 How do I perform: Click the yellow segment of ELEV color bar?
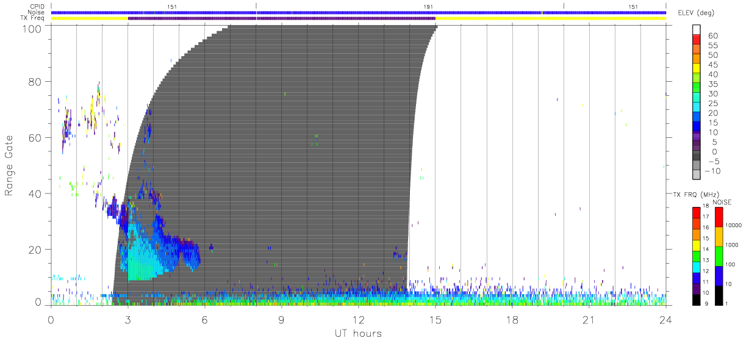tap(697, 68)
